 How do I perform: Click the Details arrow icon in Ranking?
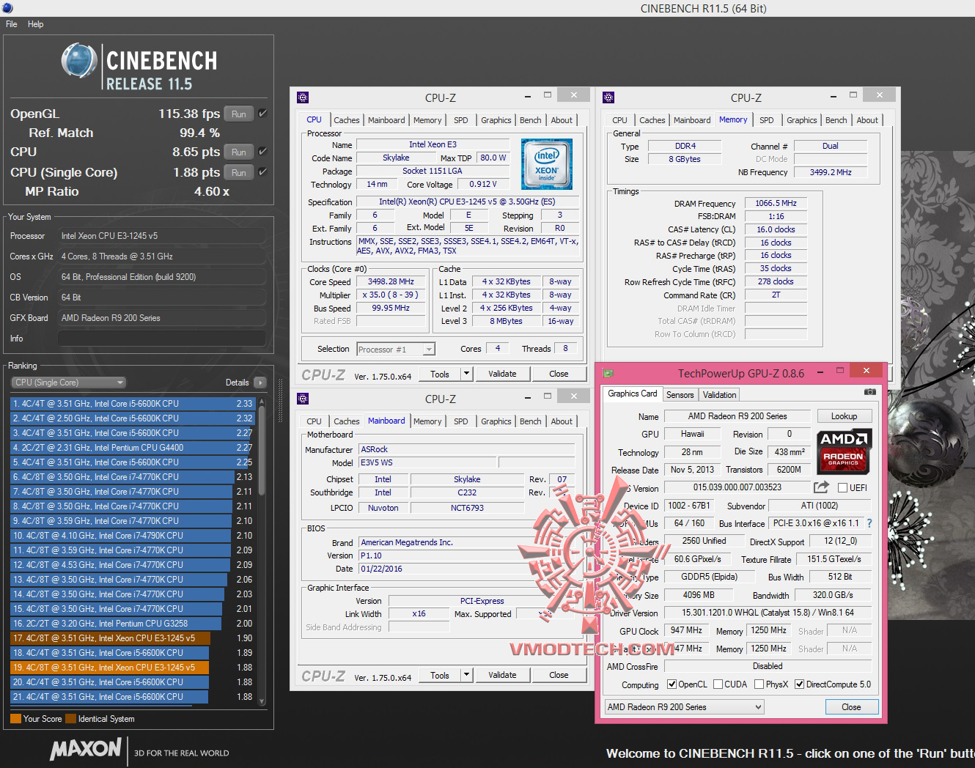pos(260,383)
